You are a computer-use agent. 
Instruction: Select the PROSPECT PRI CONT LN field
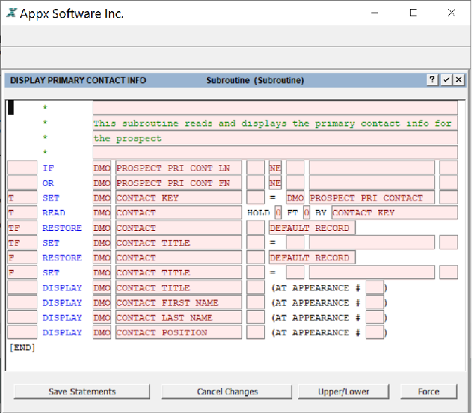tap(178, 168)
